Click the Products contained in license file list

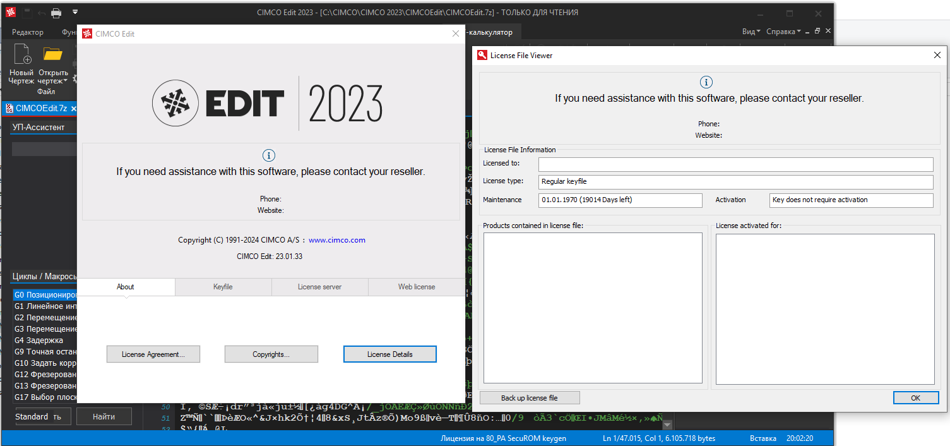(593, 308)
